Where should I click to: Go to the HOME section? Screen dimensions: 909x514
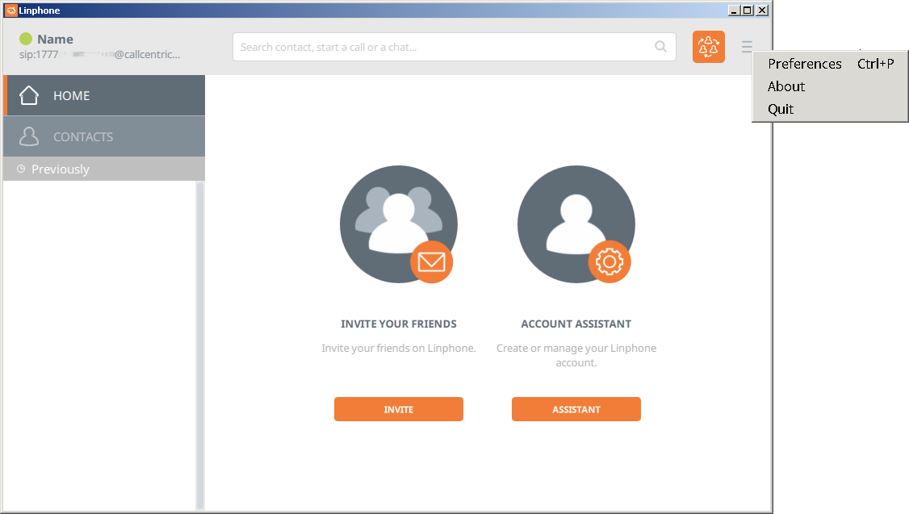pyautogui.click(x=104, y=95)
